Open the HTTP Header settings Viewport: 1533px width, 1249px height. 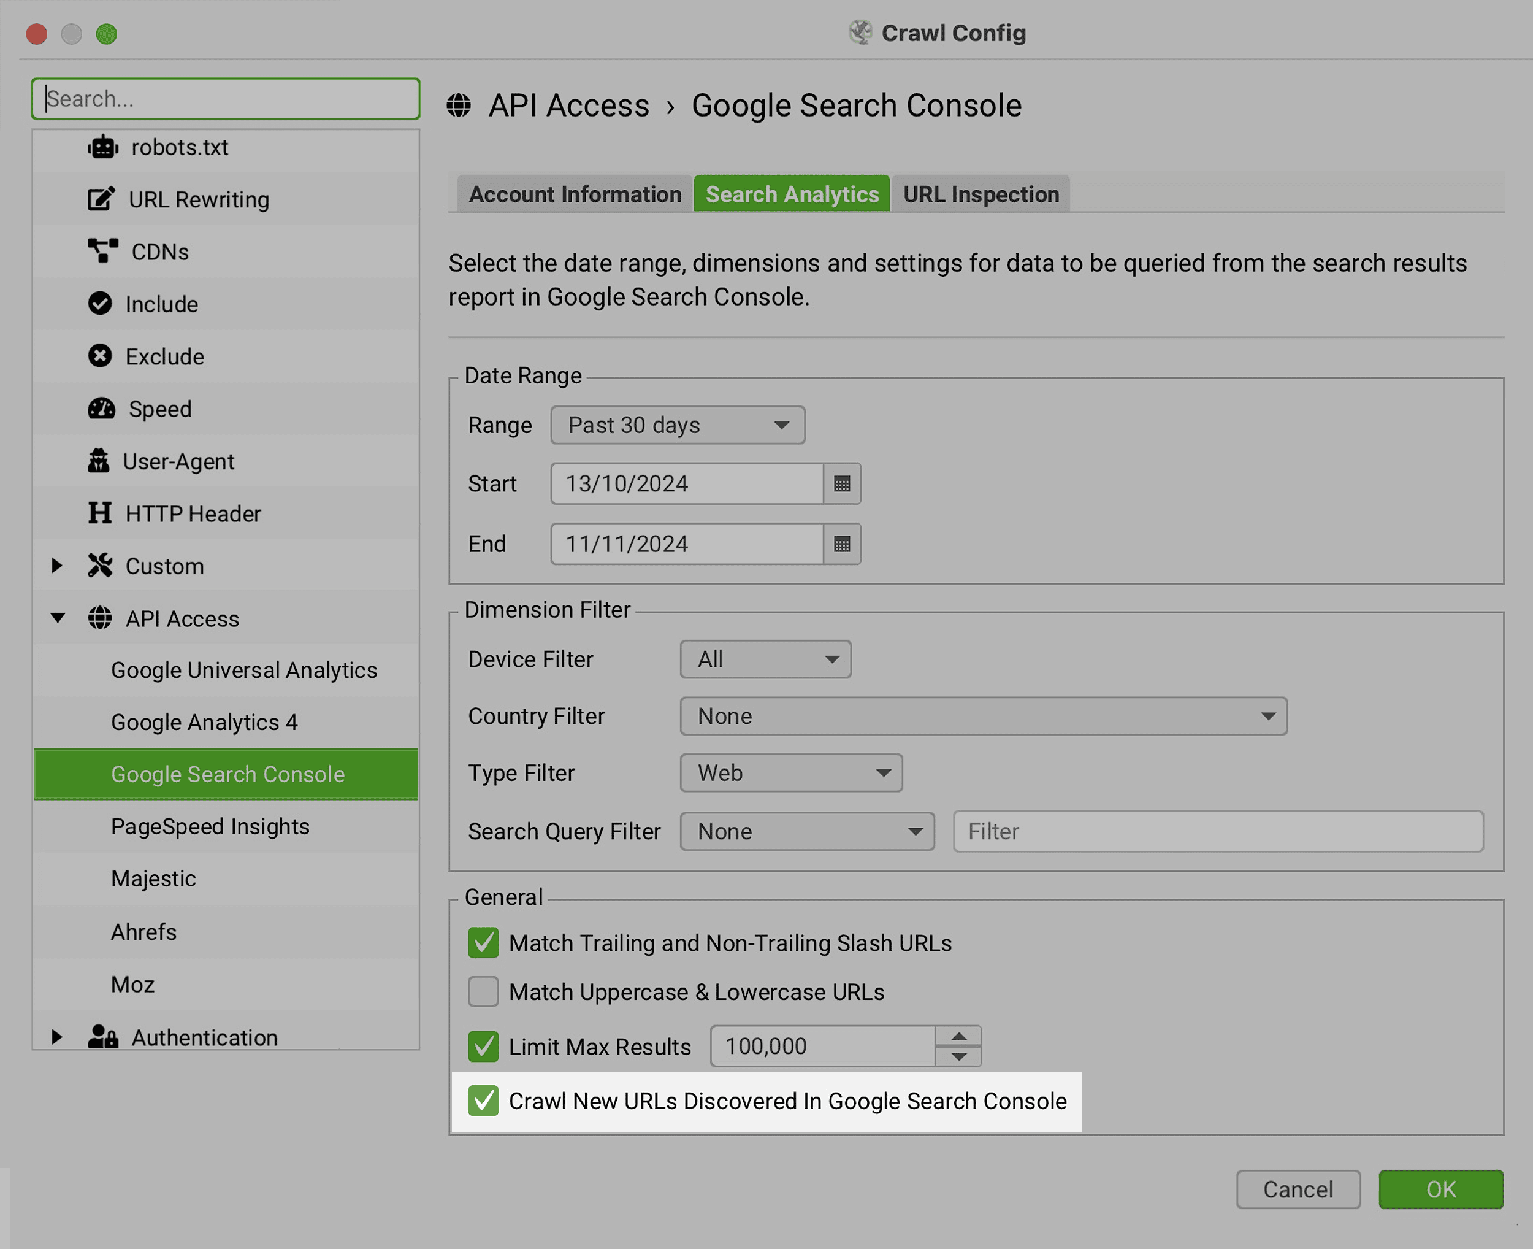pyautogui.click(x=226, y=513)
